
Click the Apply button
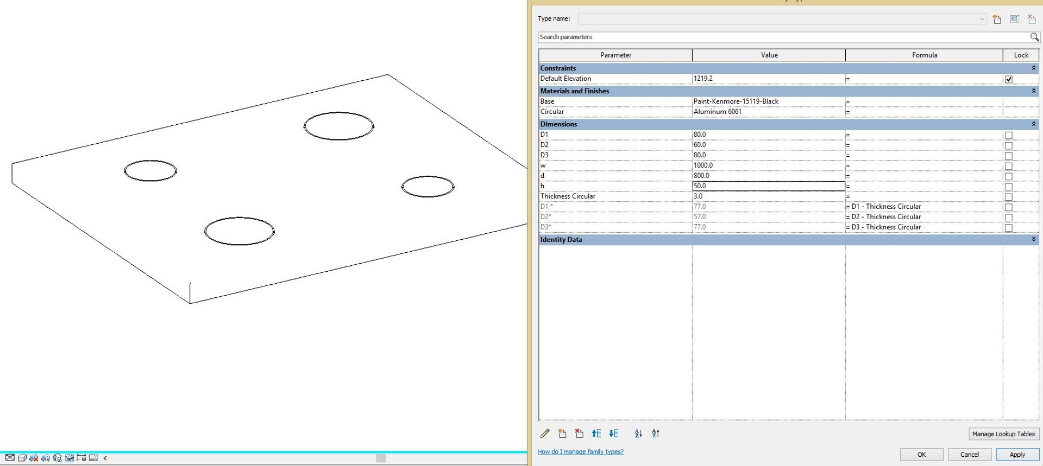point(1017,455)
